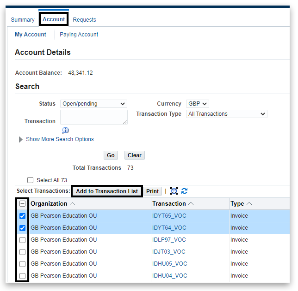The width and height of the screenshot is (298, 291).
Task: Click the Add to Transaction List button
Action: [107, 191]
